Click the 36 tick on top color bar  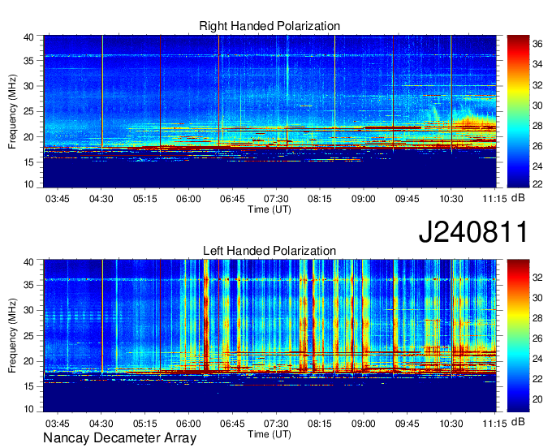(x=537, y=44)
